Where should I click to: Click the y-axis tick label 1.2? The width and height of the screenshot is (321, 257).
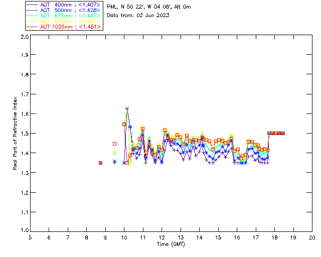coord(25,192)
